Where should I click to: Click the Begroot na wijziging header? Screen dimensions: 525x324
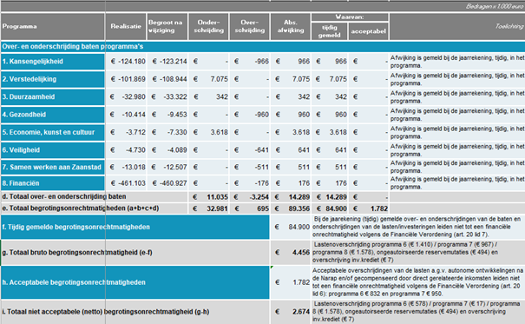167,26
